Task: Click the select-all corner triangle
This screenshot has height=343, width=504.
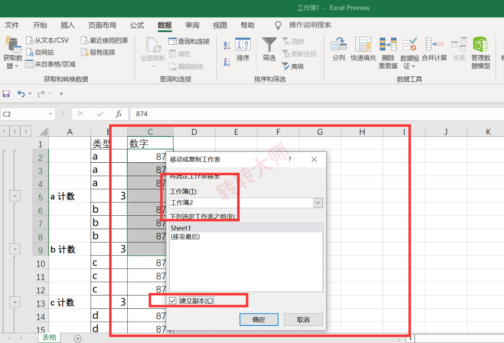Action: [x=43, y=132]
